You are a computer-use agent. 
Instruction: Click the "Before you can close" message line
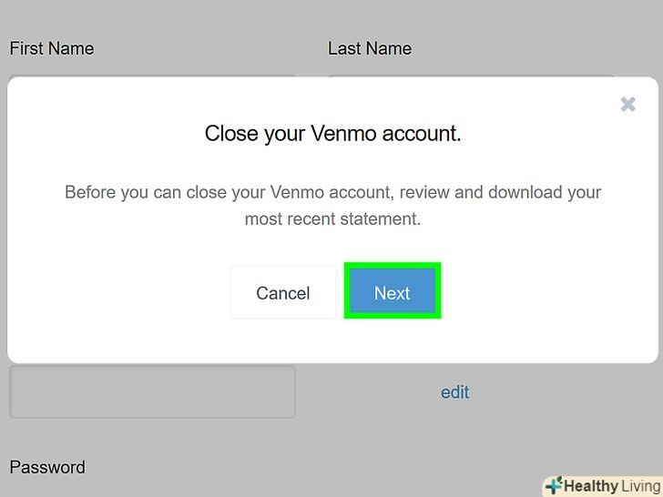(332, 193)
